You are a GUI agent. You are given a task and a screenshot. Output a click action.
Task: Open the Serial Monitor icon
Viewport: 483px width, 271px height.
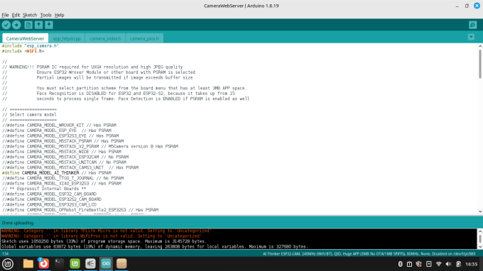(473, 25)
